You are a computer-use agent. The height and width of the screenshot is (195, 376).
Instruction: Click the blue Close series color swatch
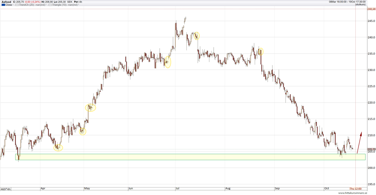[3, 5]
